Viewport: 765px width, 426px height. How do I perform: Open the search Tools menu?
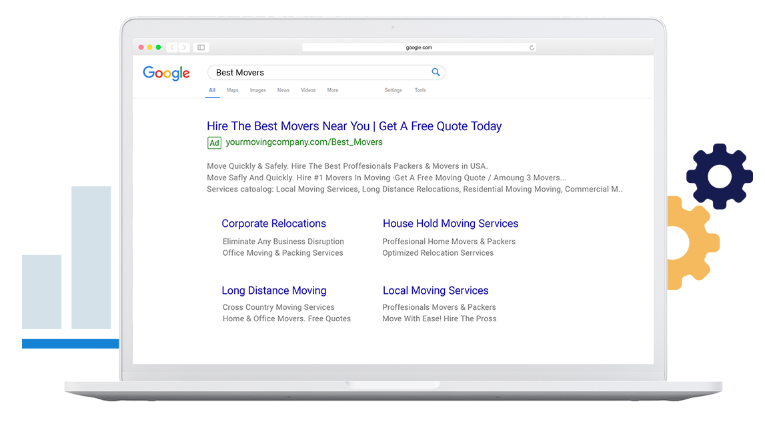pos(420,90)
